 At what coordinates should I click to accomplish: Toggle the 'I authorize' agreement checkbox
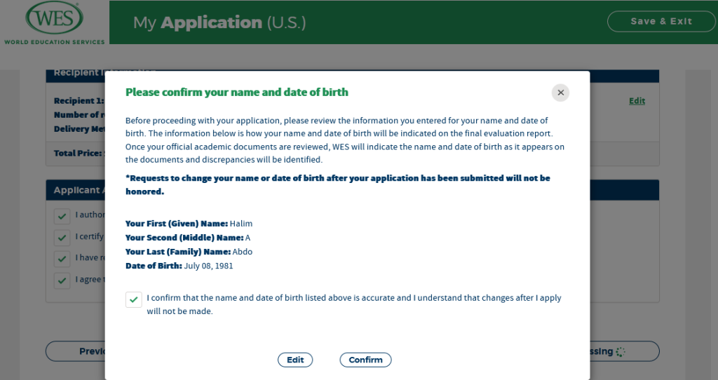62,215
